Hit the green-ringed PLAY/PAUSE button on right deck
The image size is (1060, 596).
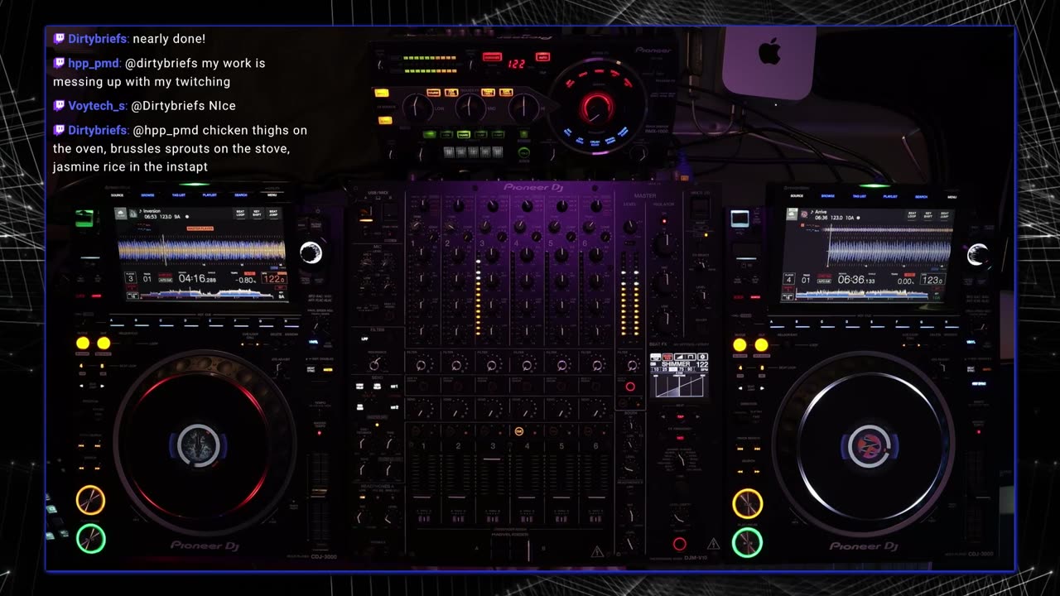tap(747, 542)
